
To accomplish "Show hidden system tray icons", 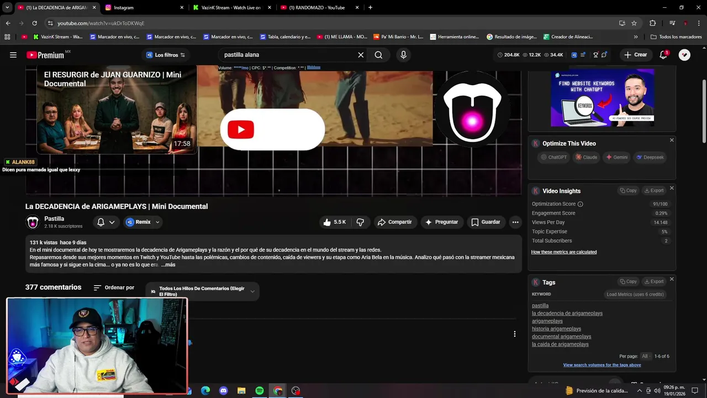I will pos(640,391).
